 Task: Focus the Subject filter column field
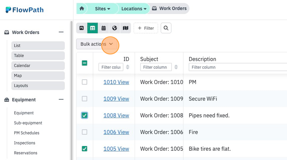click(x=156, y=67)
